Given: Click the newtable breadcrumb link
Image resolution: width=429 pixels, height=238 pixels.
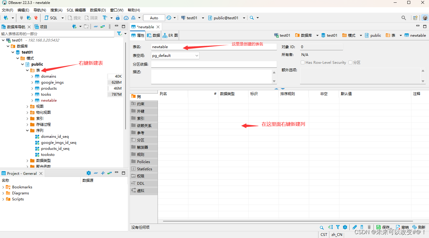Looking at the screenshot, I should tap(415, 35).
